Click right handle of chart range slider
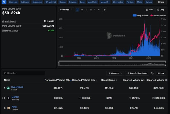Image resolution: width=170 pixels, height=114 pixels. pos(165,64)
